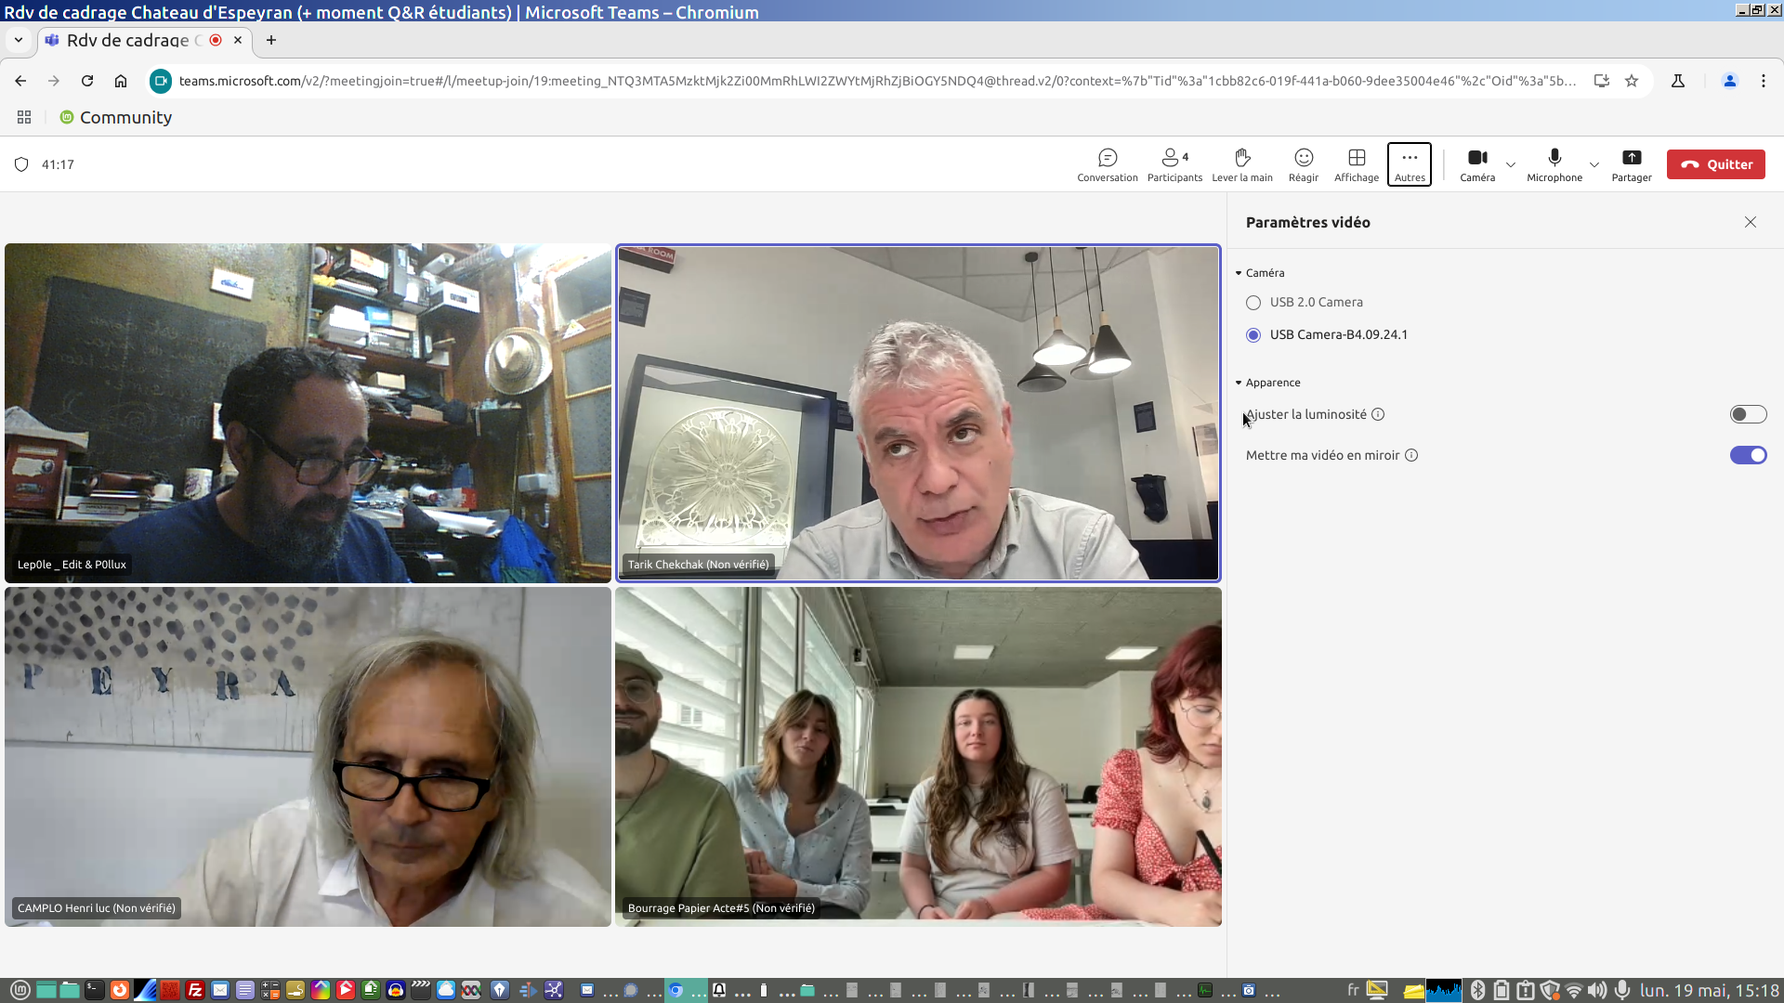Expand camera options chevron beside Caméra
1784x1003 pixels.
(x=1511, y=164)
